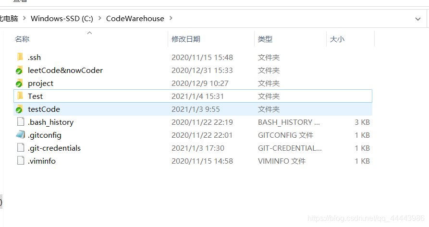Viewport: 429px width, 227px height.
Task: Click date 2021/1/3 9:55 cell
Action: [196, 109]
